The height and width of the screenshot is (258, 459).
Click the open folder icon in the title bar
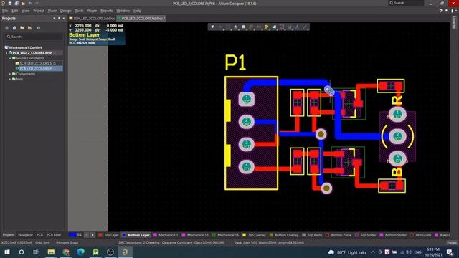tap(23, 3)
